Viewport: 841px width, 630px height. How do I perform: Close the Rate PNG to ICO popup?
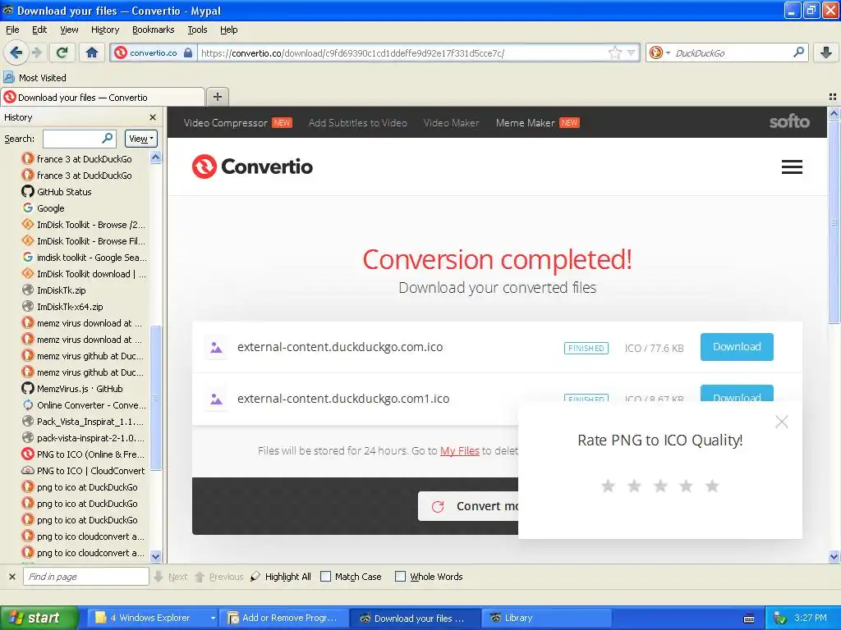(x=782, y=422)
